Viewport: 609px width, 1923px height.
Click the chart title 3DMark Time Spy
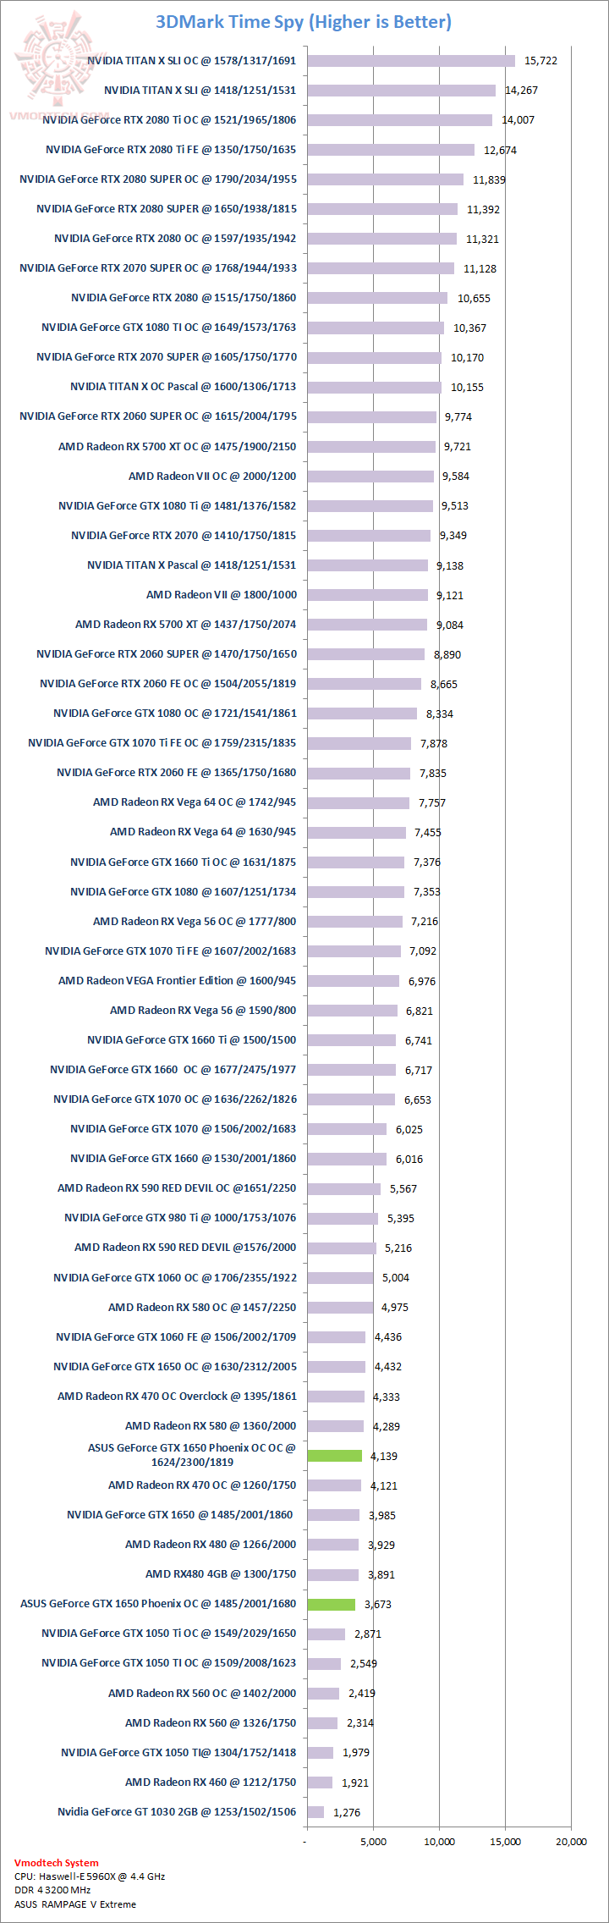(x=304, y=22)
